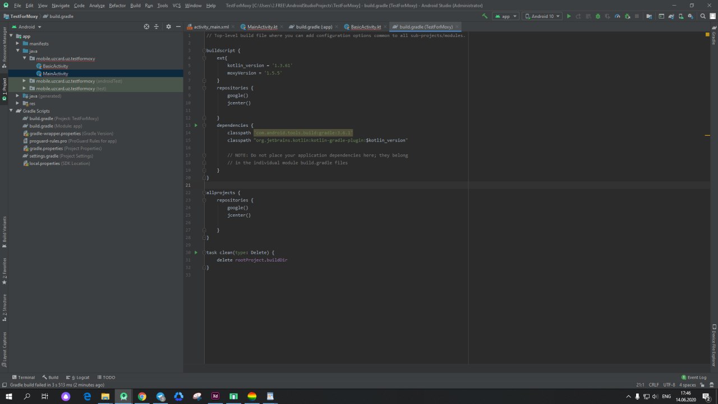
Task: Open Adobe XD from the taskbar
Action: [215, 396]
